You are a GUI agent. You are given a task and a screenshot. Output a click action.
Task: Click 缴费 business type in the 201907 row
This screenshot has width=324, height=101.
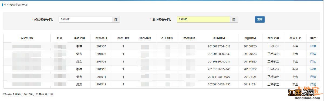click(x=79, y=46)
